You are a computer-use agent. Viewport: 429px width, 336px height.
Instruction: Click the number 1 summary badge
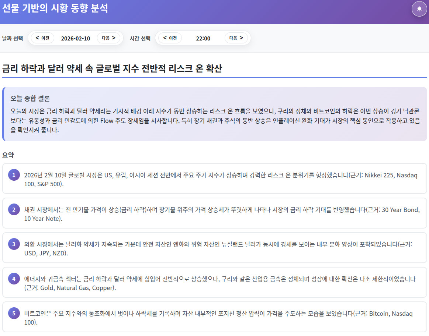click(14, 175)
